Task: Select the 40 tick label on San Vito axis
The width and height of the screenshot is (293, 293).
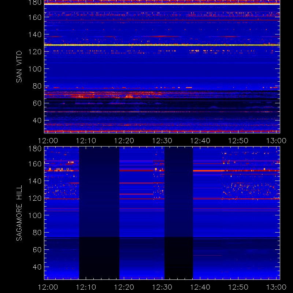Action: pyautogui.click(x=37, y=120)
